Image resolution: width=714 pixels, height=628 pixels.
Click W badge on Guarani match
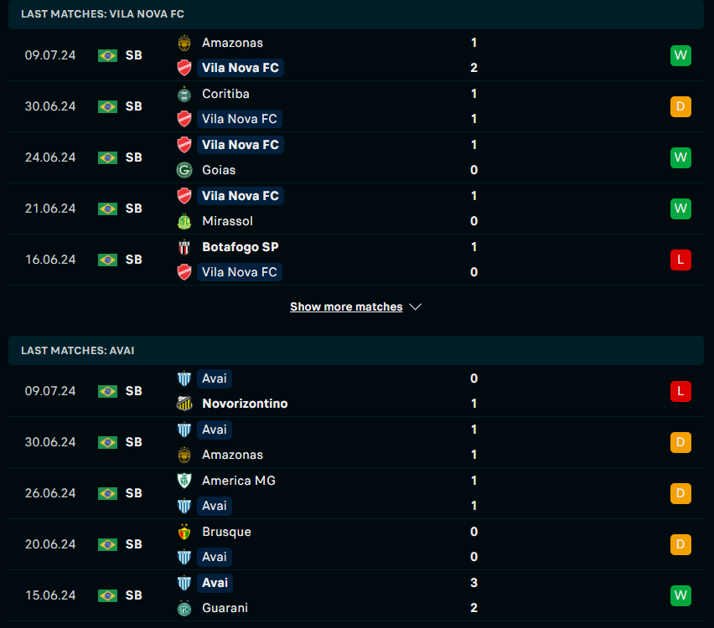click(680, 595)
